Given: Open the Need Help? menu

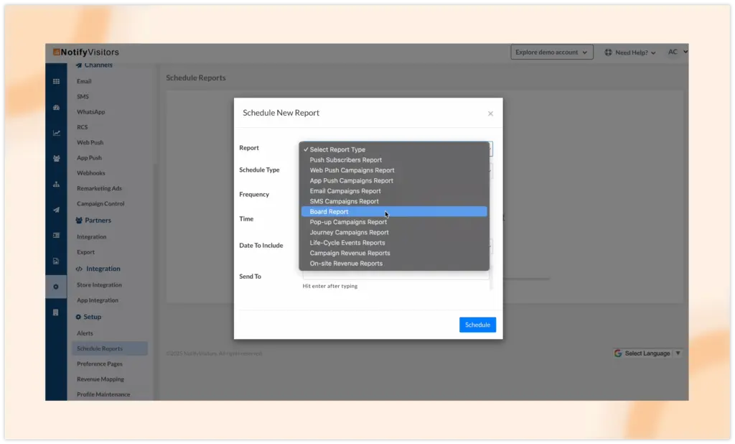Looking at the screenshot, I should [x=630, y=52].
